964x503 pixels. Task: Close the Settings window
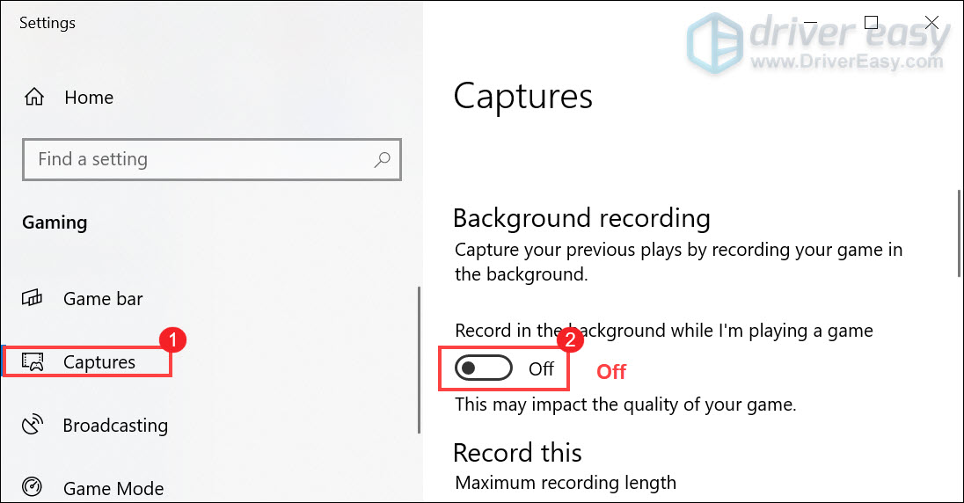point(931,23)
